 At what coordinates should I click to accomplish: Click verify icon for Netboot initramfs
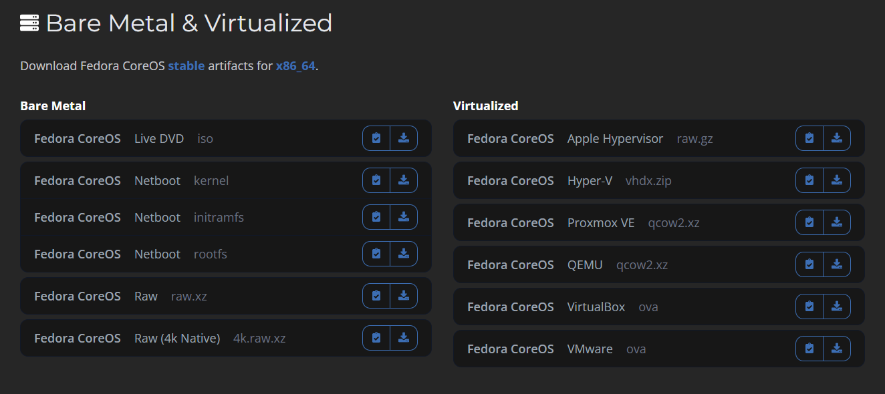tap(376, 217)
